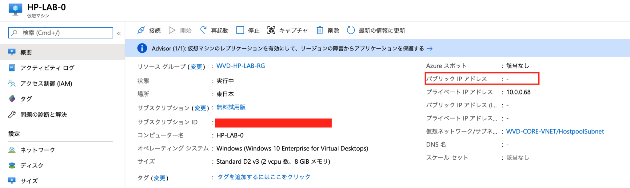Open アクティビティ ログ in sidebar
The image size is (630, 188).
coord(47,68)
